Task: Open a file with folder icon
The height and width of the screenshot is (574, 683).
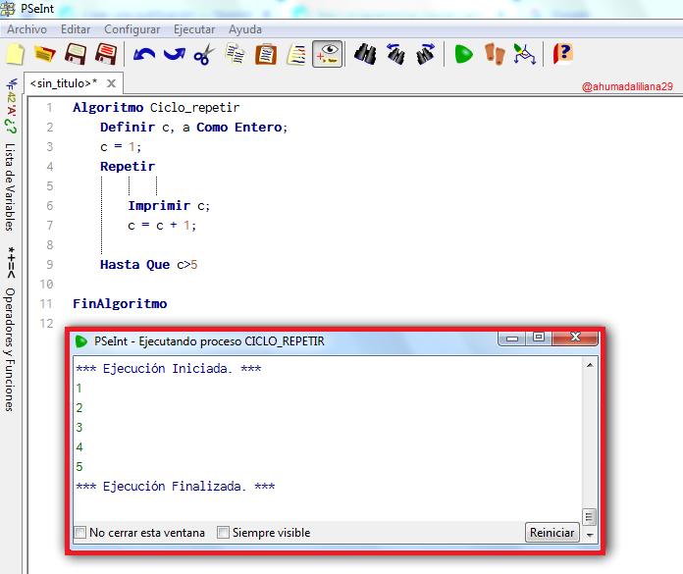Action: point(45,54)
